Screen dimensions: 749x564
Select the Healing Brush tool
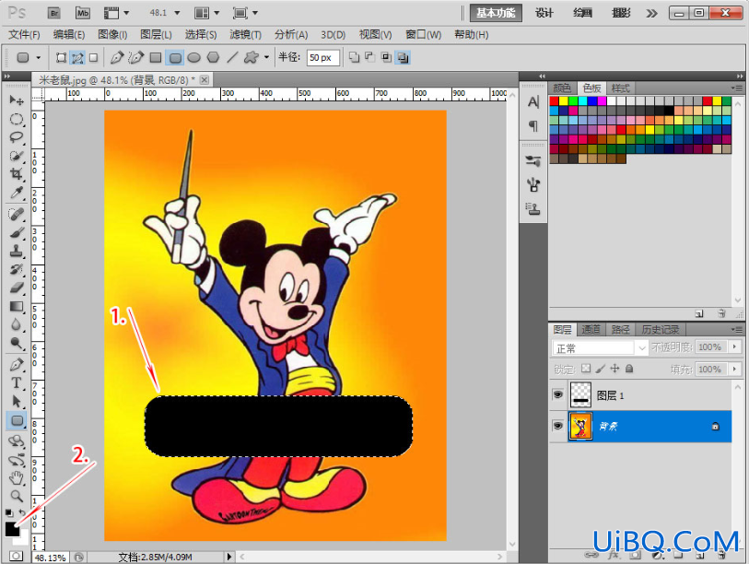click(17, 215)
